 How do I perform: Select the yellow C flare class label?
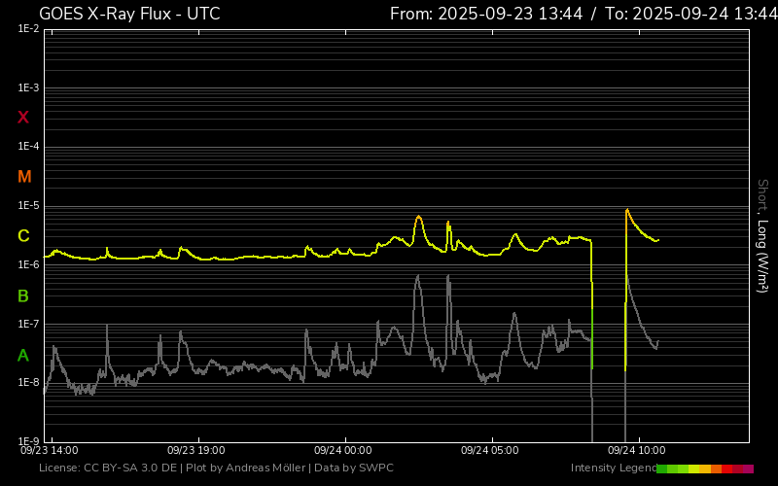[x=23, y=236]
